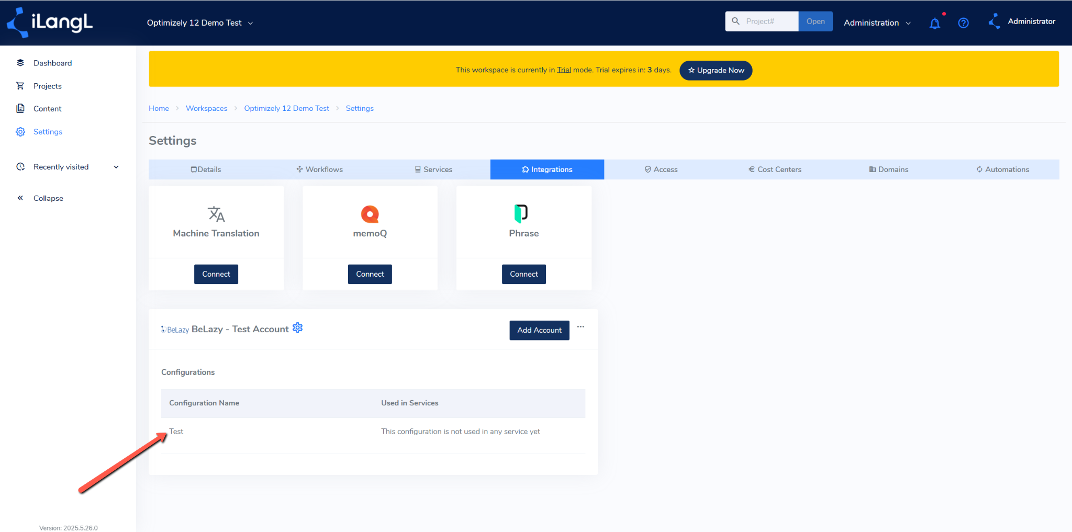Open the Administration dropdown menu
This screenshot has height=532, width=1072.
[x=877, y=22]
